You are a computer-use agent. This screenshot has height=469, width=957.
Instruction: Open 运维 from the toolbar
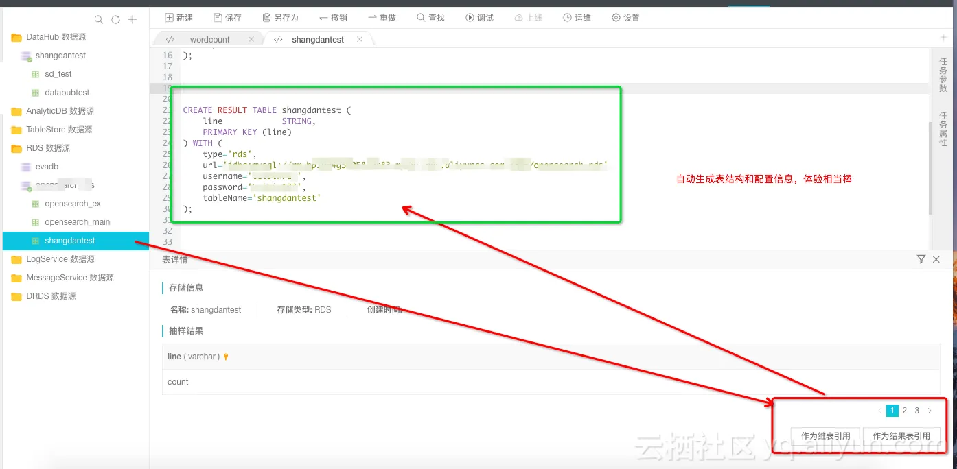[577, 18]
